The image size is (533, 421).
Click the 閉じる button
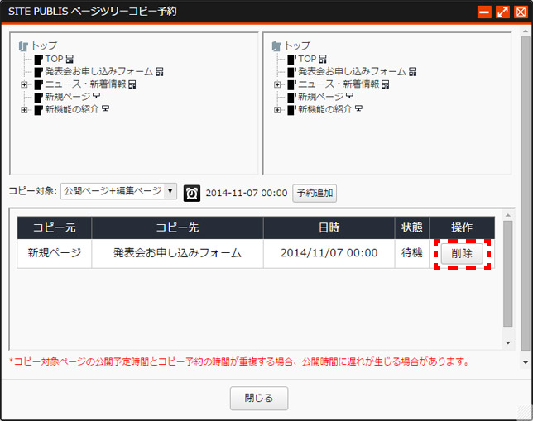pos(259,398)
